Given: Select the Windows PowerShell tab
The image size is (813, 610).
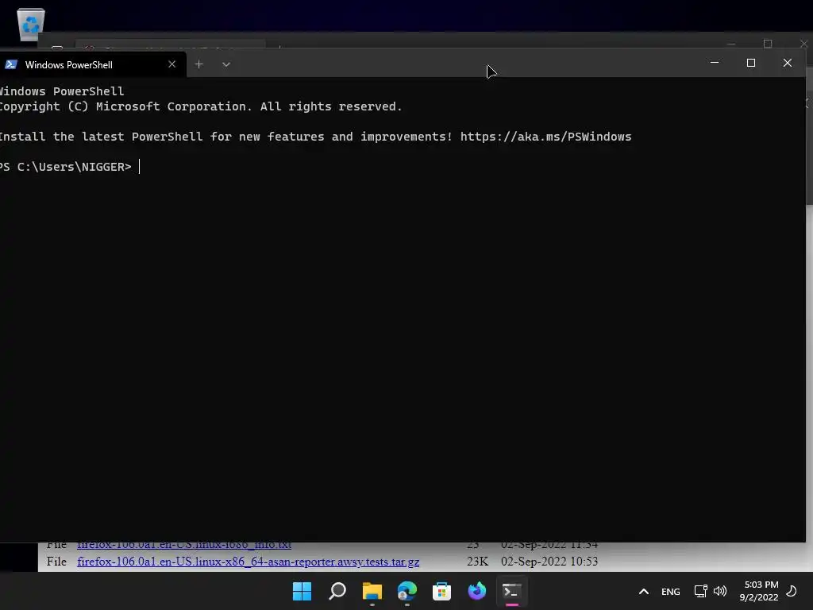Looking at the screenshot, I should pos(92,64).
